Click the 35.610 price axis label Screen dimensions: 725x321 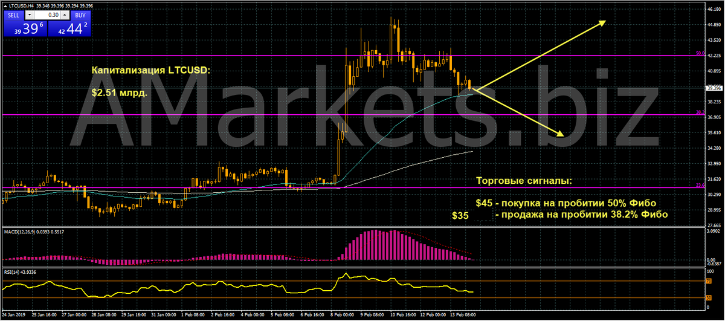coord(714,133)
